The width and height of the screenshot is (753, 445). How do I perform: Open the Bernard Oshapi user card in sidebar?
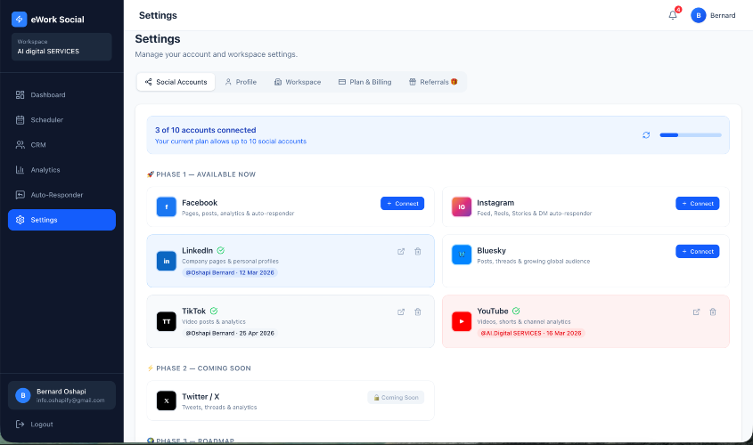(x=61, y=396)
